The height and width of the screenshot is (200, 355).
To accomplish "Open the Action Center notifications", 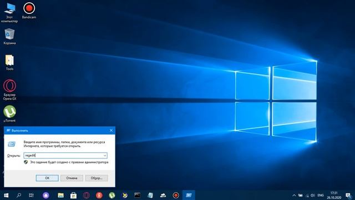I will tap(349, 195).
